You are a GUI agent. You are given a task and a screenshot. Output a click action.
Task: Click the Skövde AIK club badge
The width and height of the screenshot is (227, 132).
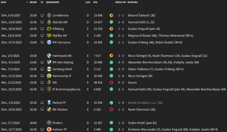pyautogui.click(x=49, y=22)
